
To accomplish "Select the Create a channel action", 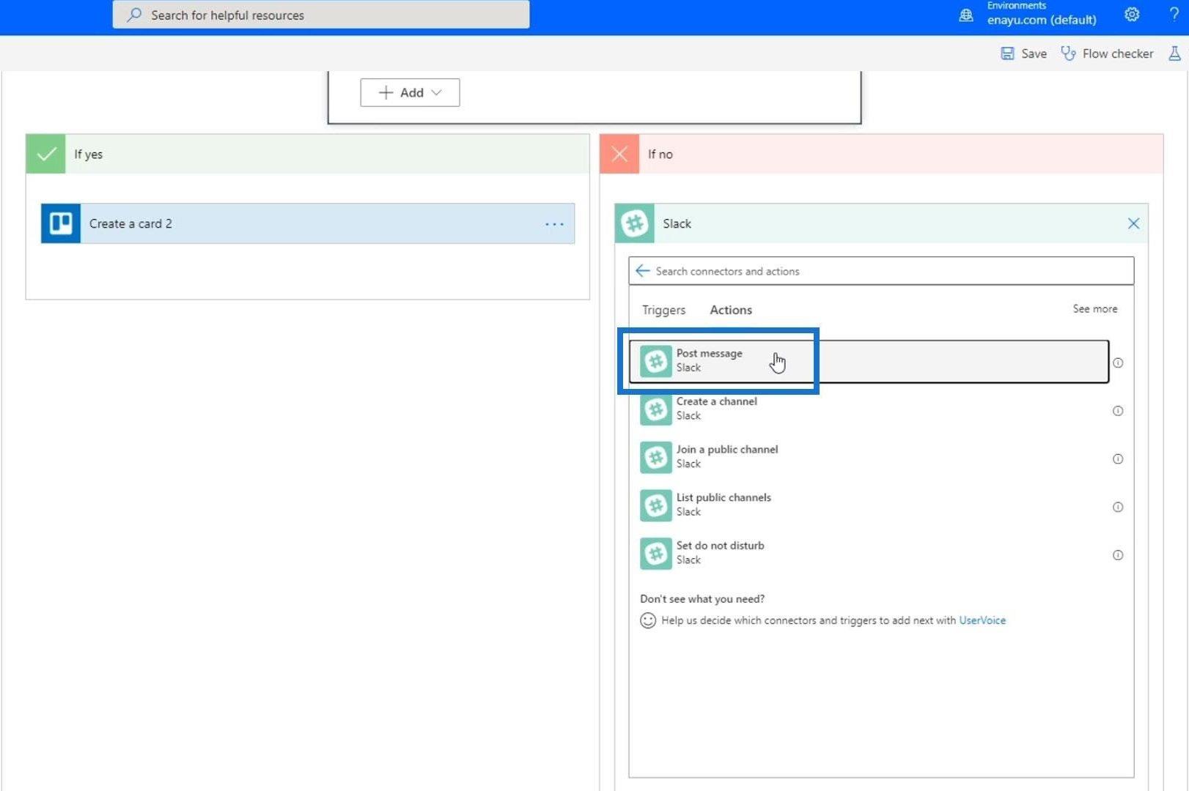I will tap(869, 409).
